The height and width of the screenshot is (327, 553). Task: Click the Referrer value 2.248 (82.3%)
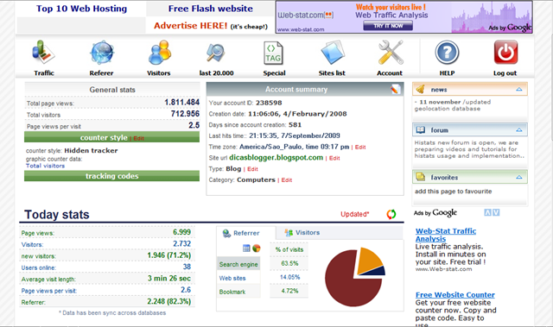(169, 301)
